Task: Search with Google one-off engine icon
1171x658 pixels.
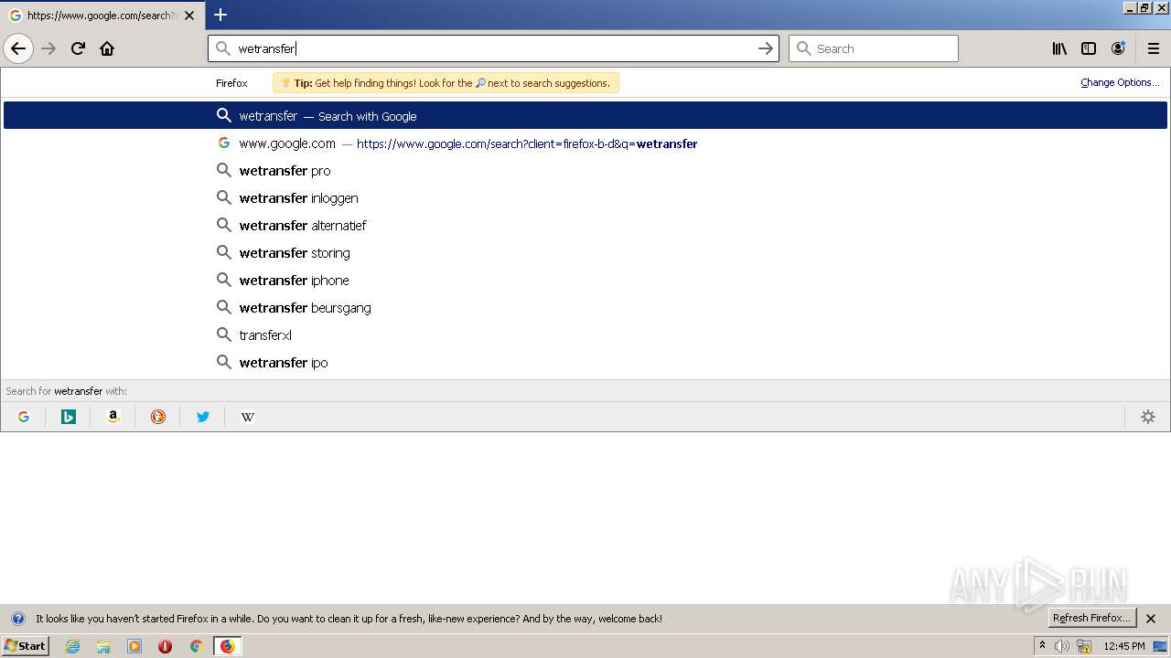Action: 24,417
